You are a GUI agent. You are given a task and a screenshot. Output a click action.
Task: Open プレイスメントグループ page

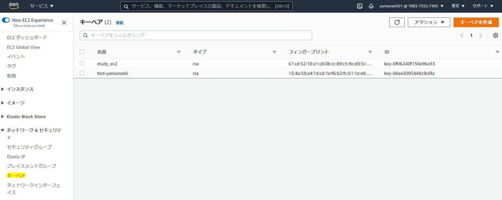[32, 166]
